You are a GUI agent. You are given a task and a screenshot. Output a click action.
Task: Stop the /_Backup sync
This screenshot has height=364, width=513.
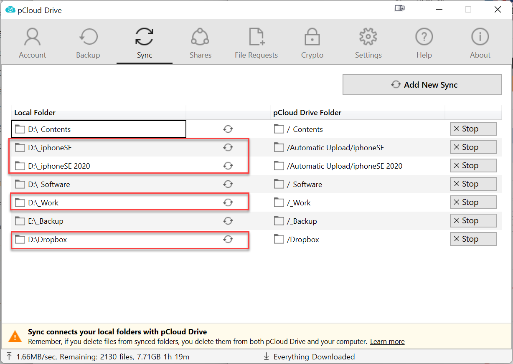(473, 221)
